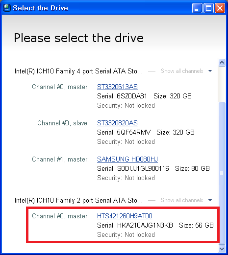
Task: Click the scrollbar up arrow
Action: click(x=222, y=63)
